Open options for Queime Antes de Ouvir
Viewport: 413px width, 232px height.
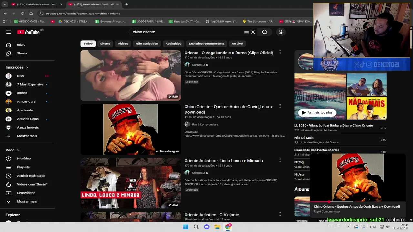click(280, 106)
